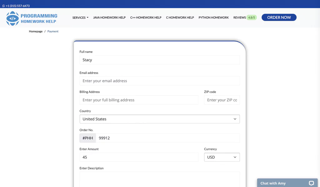This screenshot has width=320, height=187.
Task: Open the chat bubble icon in Chat with Amy
Action: (x=311, y=183)
